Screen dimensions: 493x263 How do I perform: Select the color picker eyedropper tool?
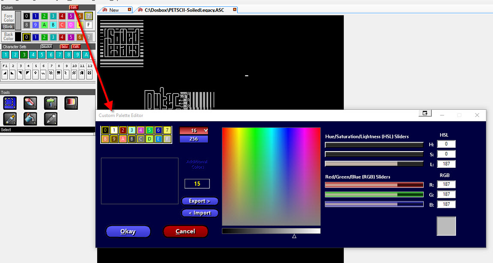coord(9,119)
